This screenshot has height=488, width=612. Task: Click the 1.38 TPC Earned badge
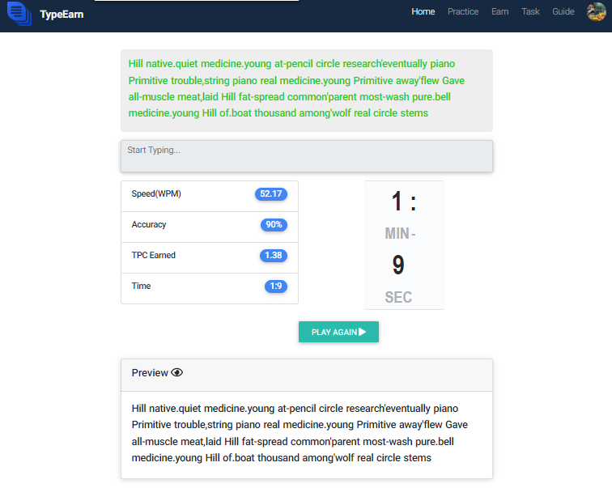coord(274,256)
